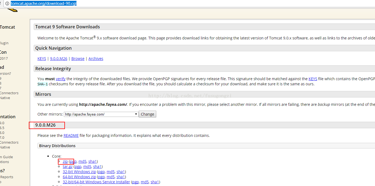This screenshot has width=375, height=186.
Task: Click the Change mirror button
Action: [x=147, y=114]
